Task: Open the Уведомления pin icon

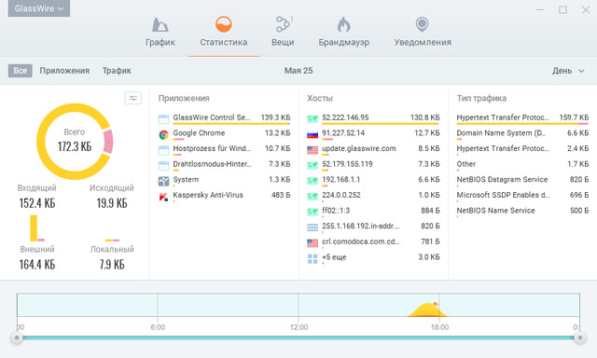Action: pos(422,25)
